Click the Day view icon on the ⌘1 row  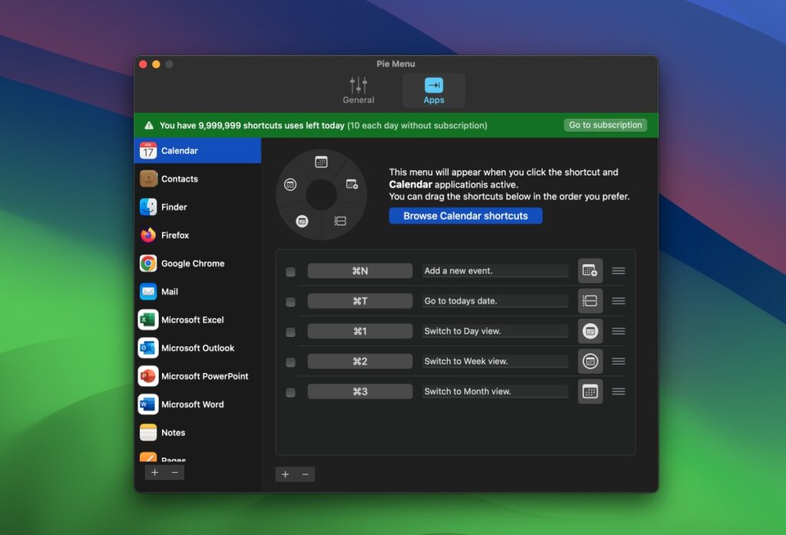(589, 331)
